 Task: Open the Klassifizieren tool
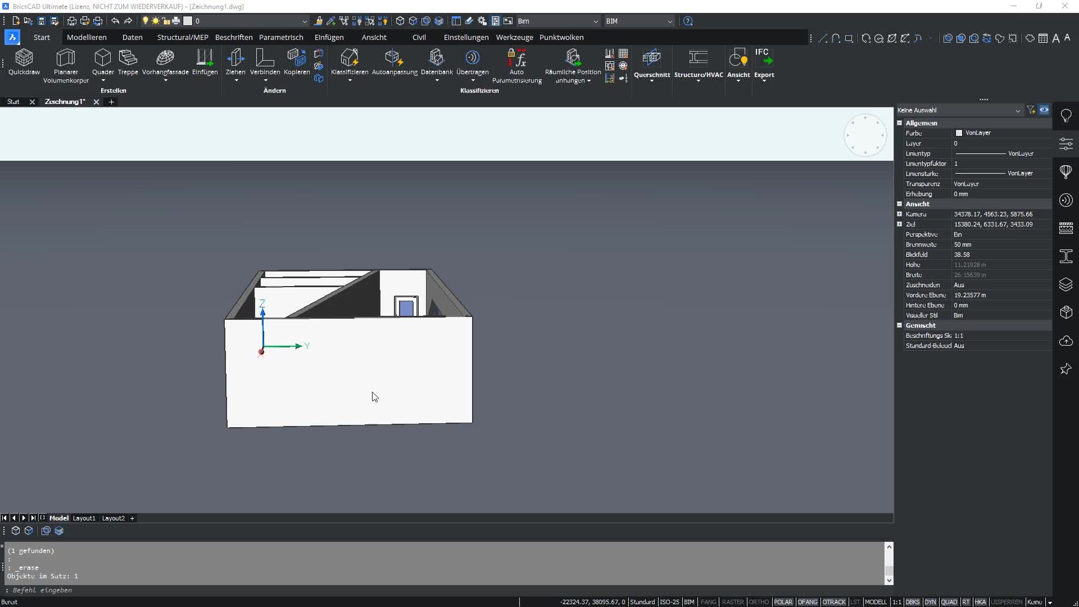point(350,62)
